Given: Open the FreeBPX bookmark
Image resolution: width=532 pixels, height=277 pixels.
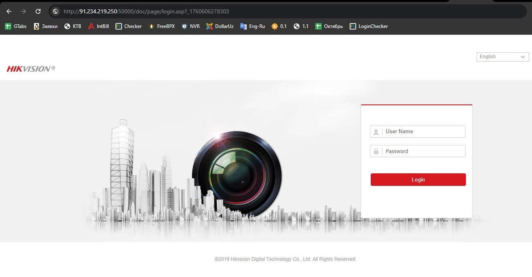Looking at the screenshot, I should pos(162,26).
